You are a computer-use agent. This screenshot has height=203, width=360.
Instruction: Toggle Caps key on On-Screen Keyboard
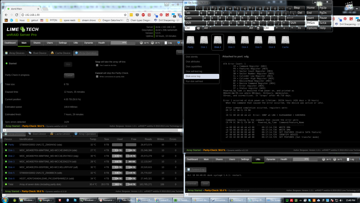tap(193, 18)
